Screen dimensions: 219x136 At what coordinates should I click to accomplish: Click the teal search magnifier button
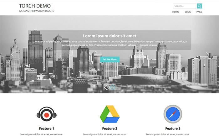coord(199,6)
